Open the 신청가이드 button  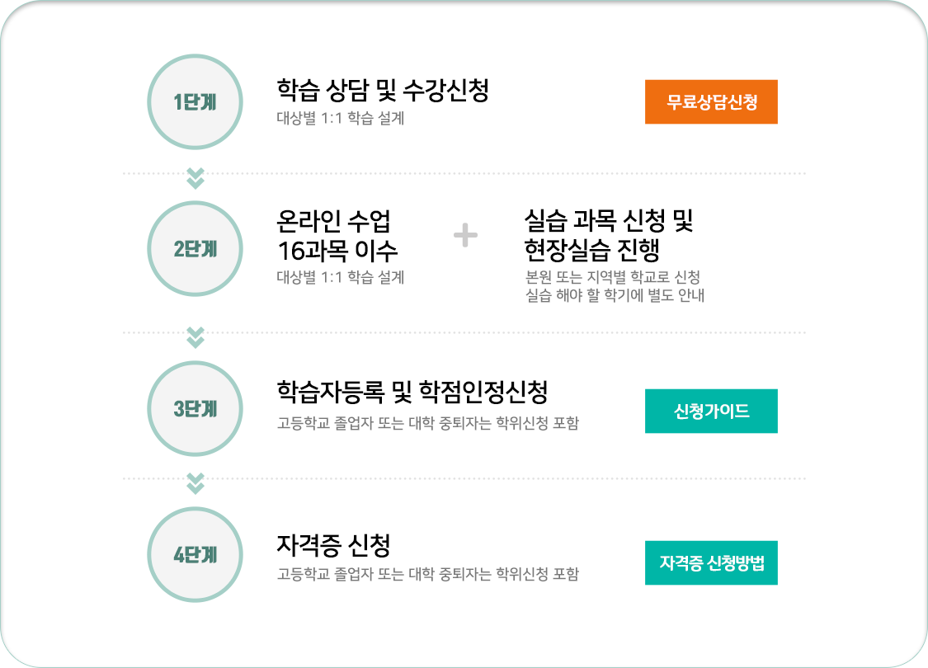coord(711,412)
